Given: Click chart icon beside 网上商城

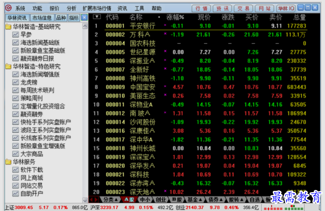Looking at the screenshot, I should click(x=15, y=178).
